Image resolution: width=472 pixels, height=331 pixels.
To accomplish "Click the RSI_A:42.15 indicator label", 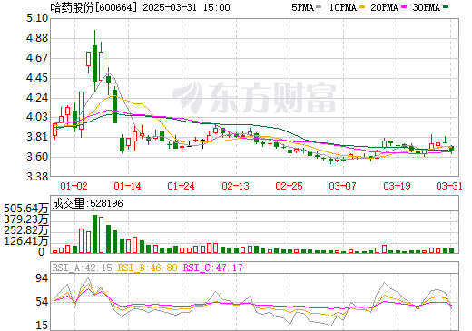I will coord(82,268).
